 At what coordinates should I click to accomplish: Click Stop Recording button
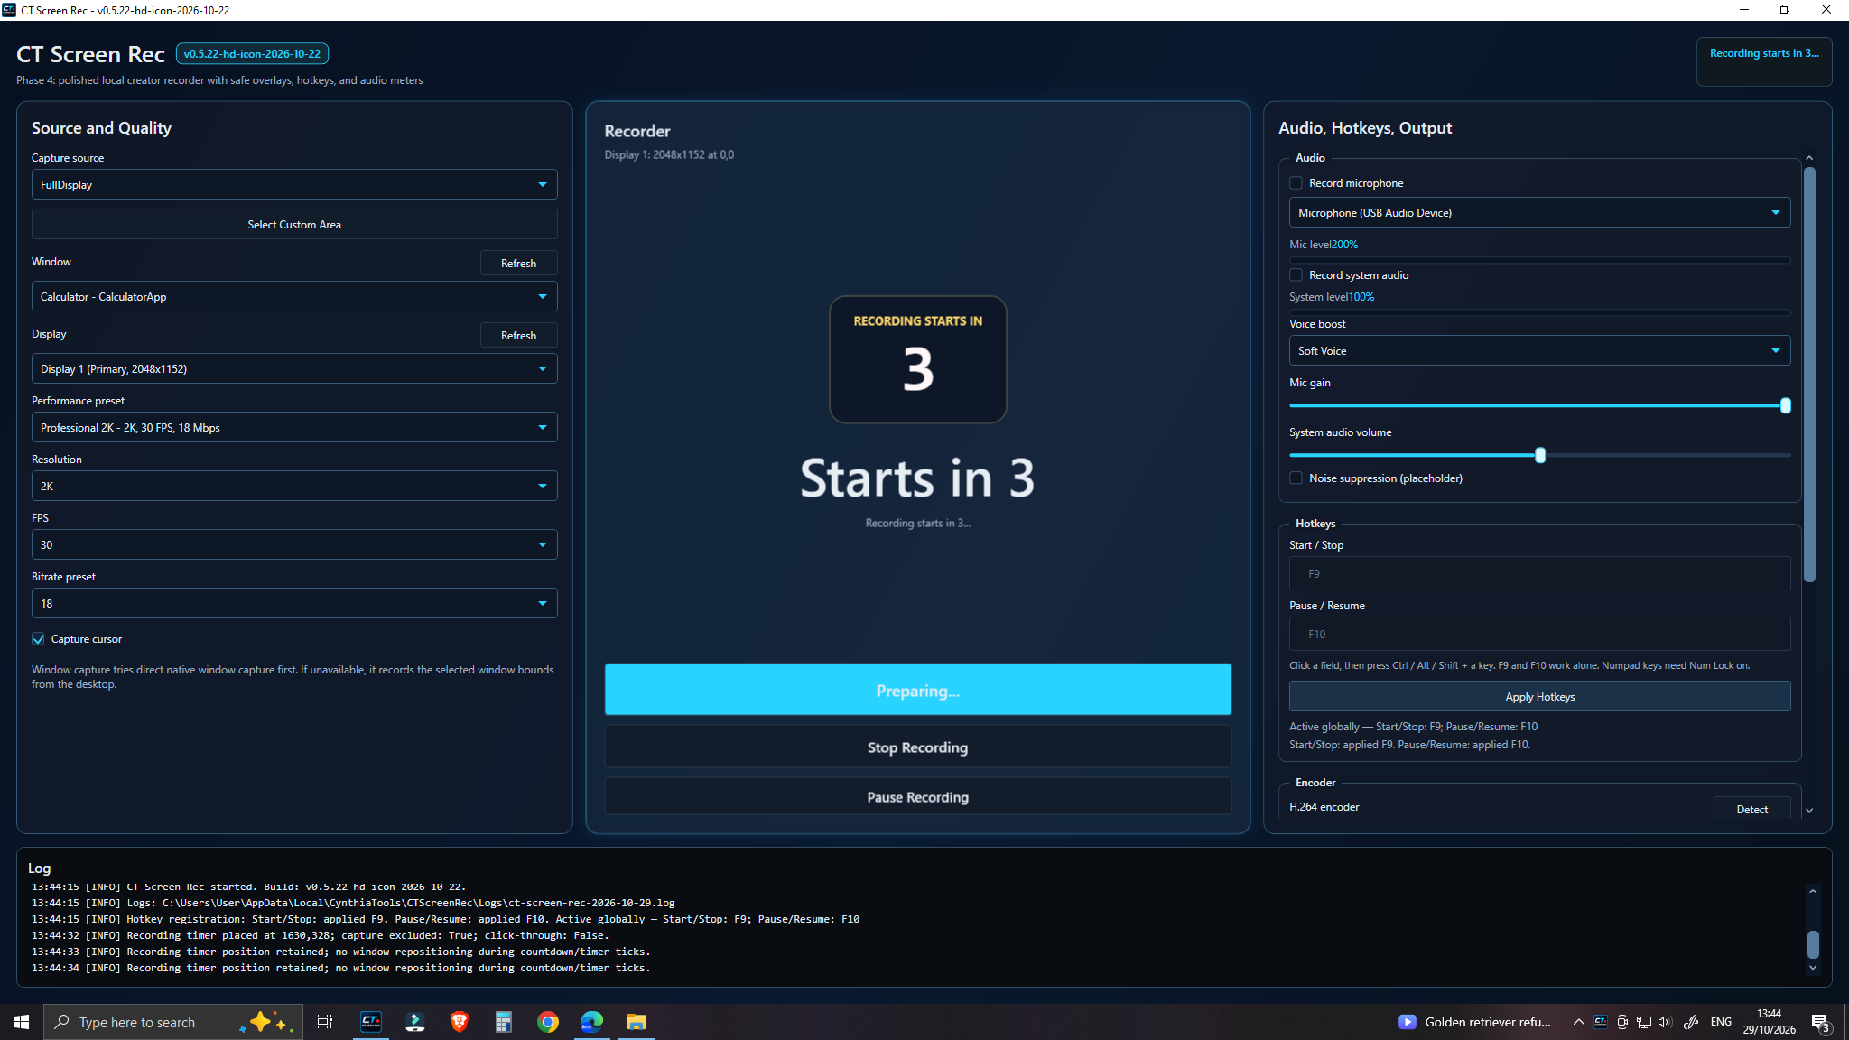[917, 747]
